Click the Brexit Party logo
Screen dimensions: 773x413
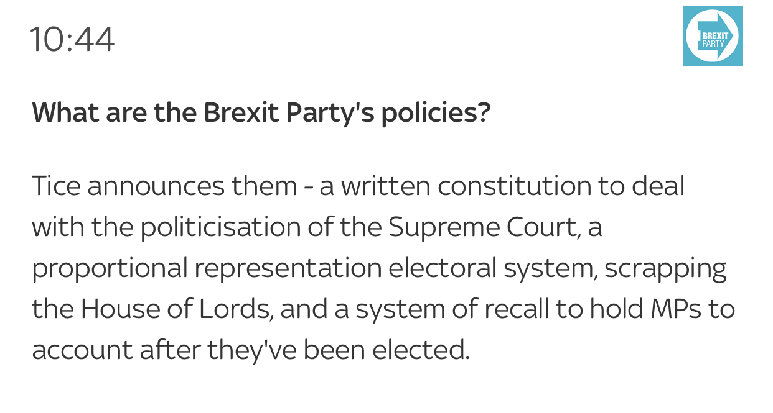click(x=713, y=36)
